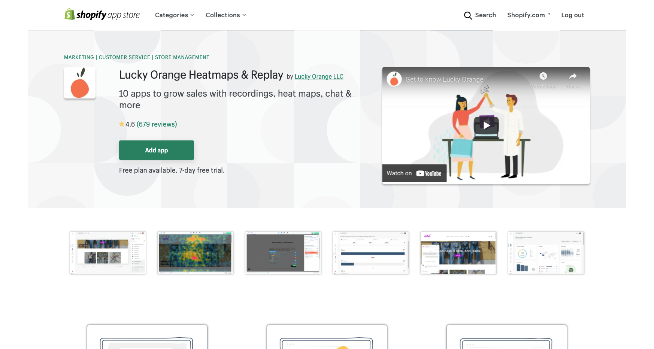Open the 'And jeans' storefront screenshot thumbnail
Screen dimensions: 654x349
click(x=458, y=253)
